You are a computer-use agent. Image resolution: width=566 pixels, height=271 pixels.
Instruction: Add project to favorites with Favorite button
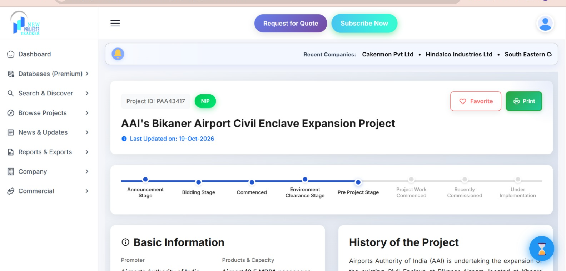[476, 101]
